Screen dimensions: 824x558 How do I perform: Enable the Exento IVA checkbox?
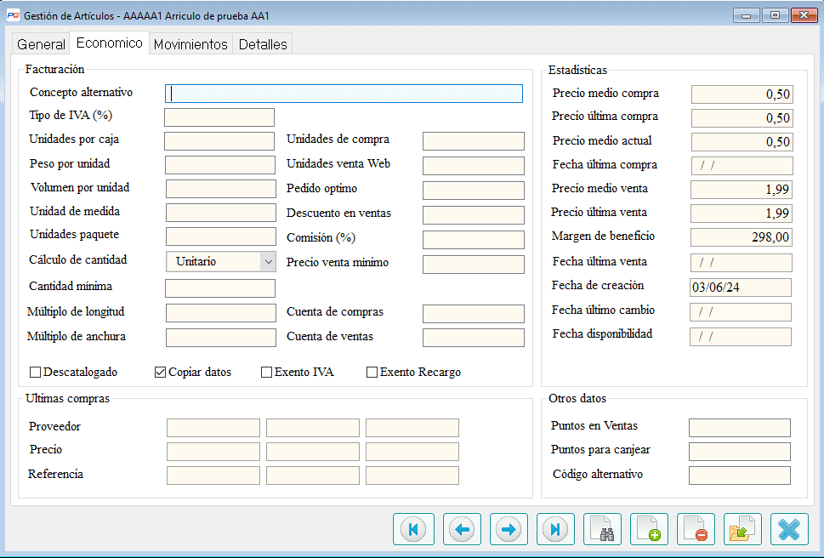coord(266,372)
